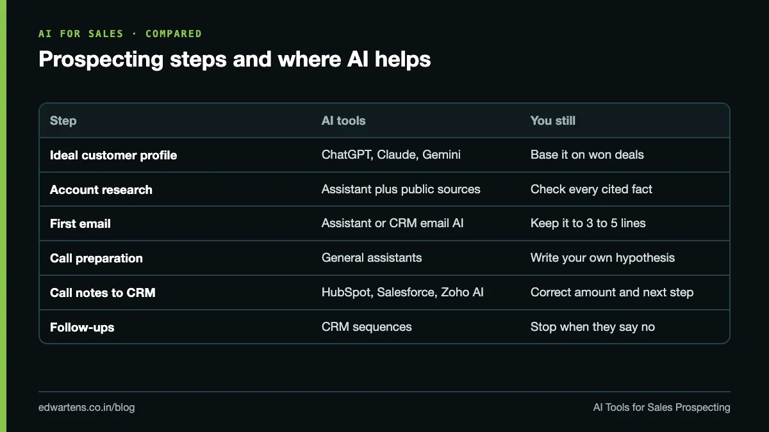Click the 'You still' column header
Screen dimensions: 769x432
(x=553, y=120)
